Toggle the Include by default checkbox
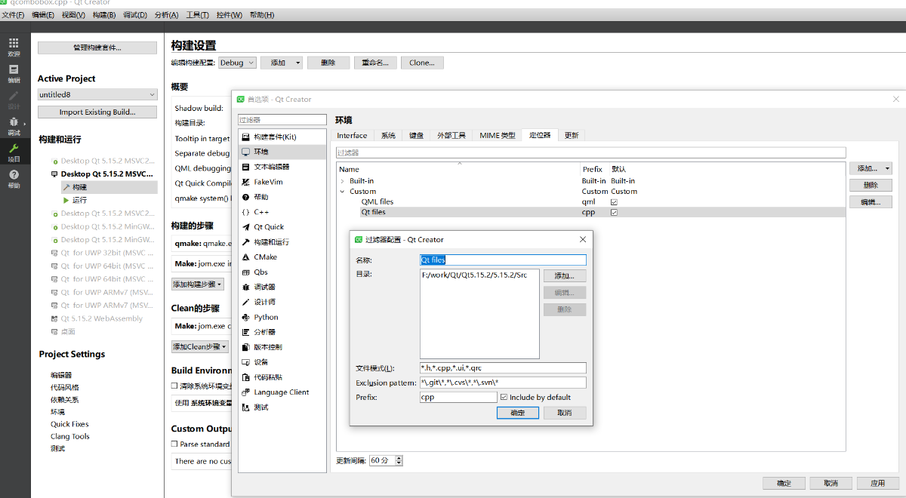Viewport: 906px width, 498px height. tap(504, 397)
